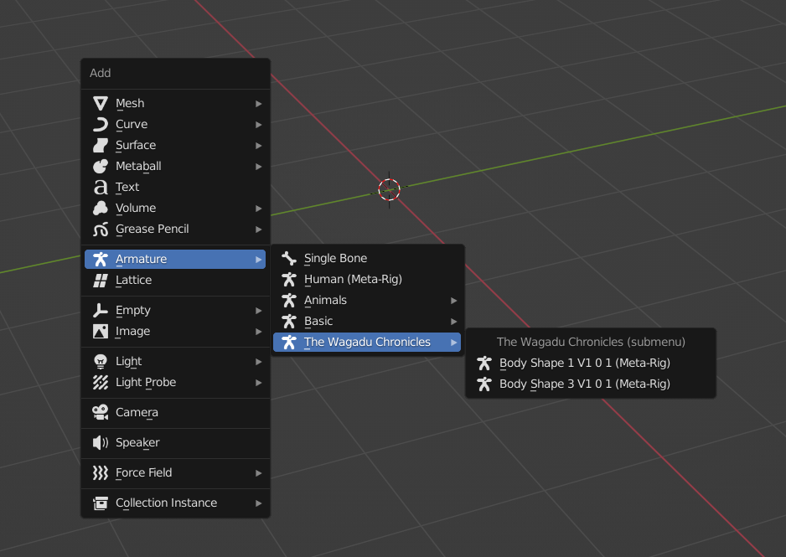This screenshot has height=557, width=786.
Task: Open the Light Probe submenu arrow
Action: (259, 383)
